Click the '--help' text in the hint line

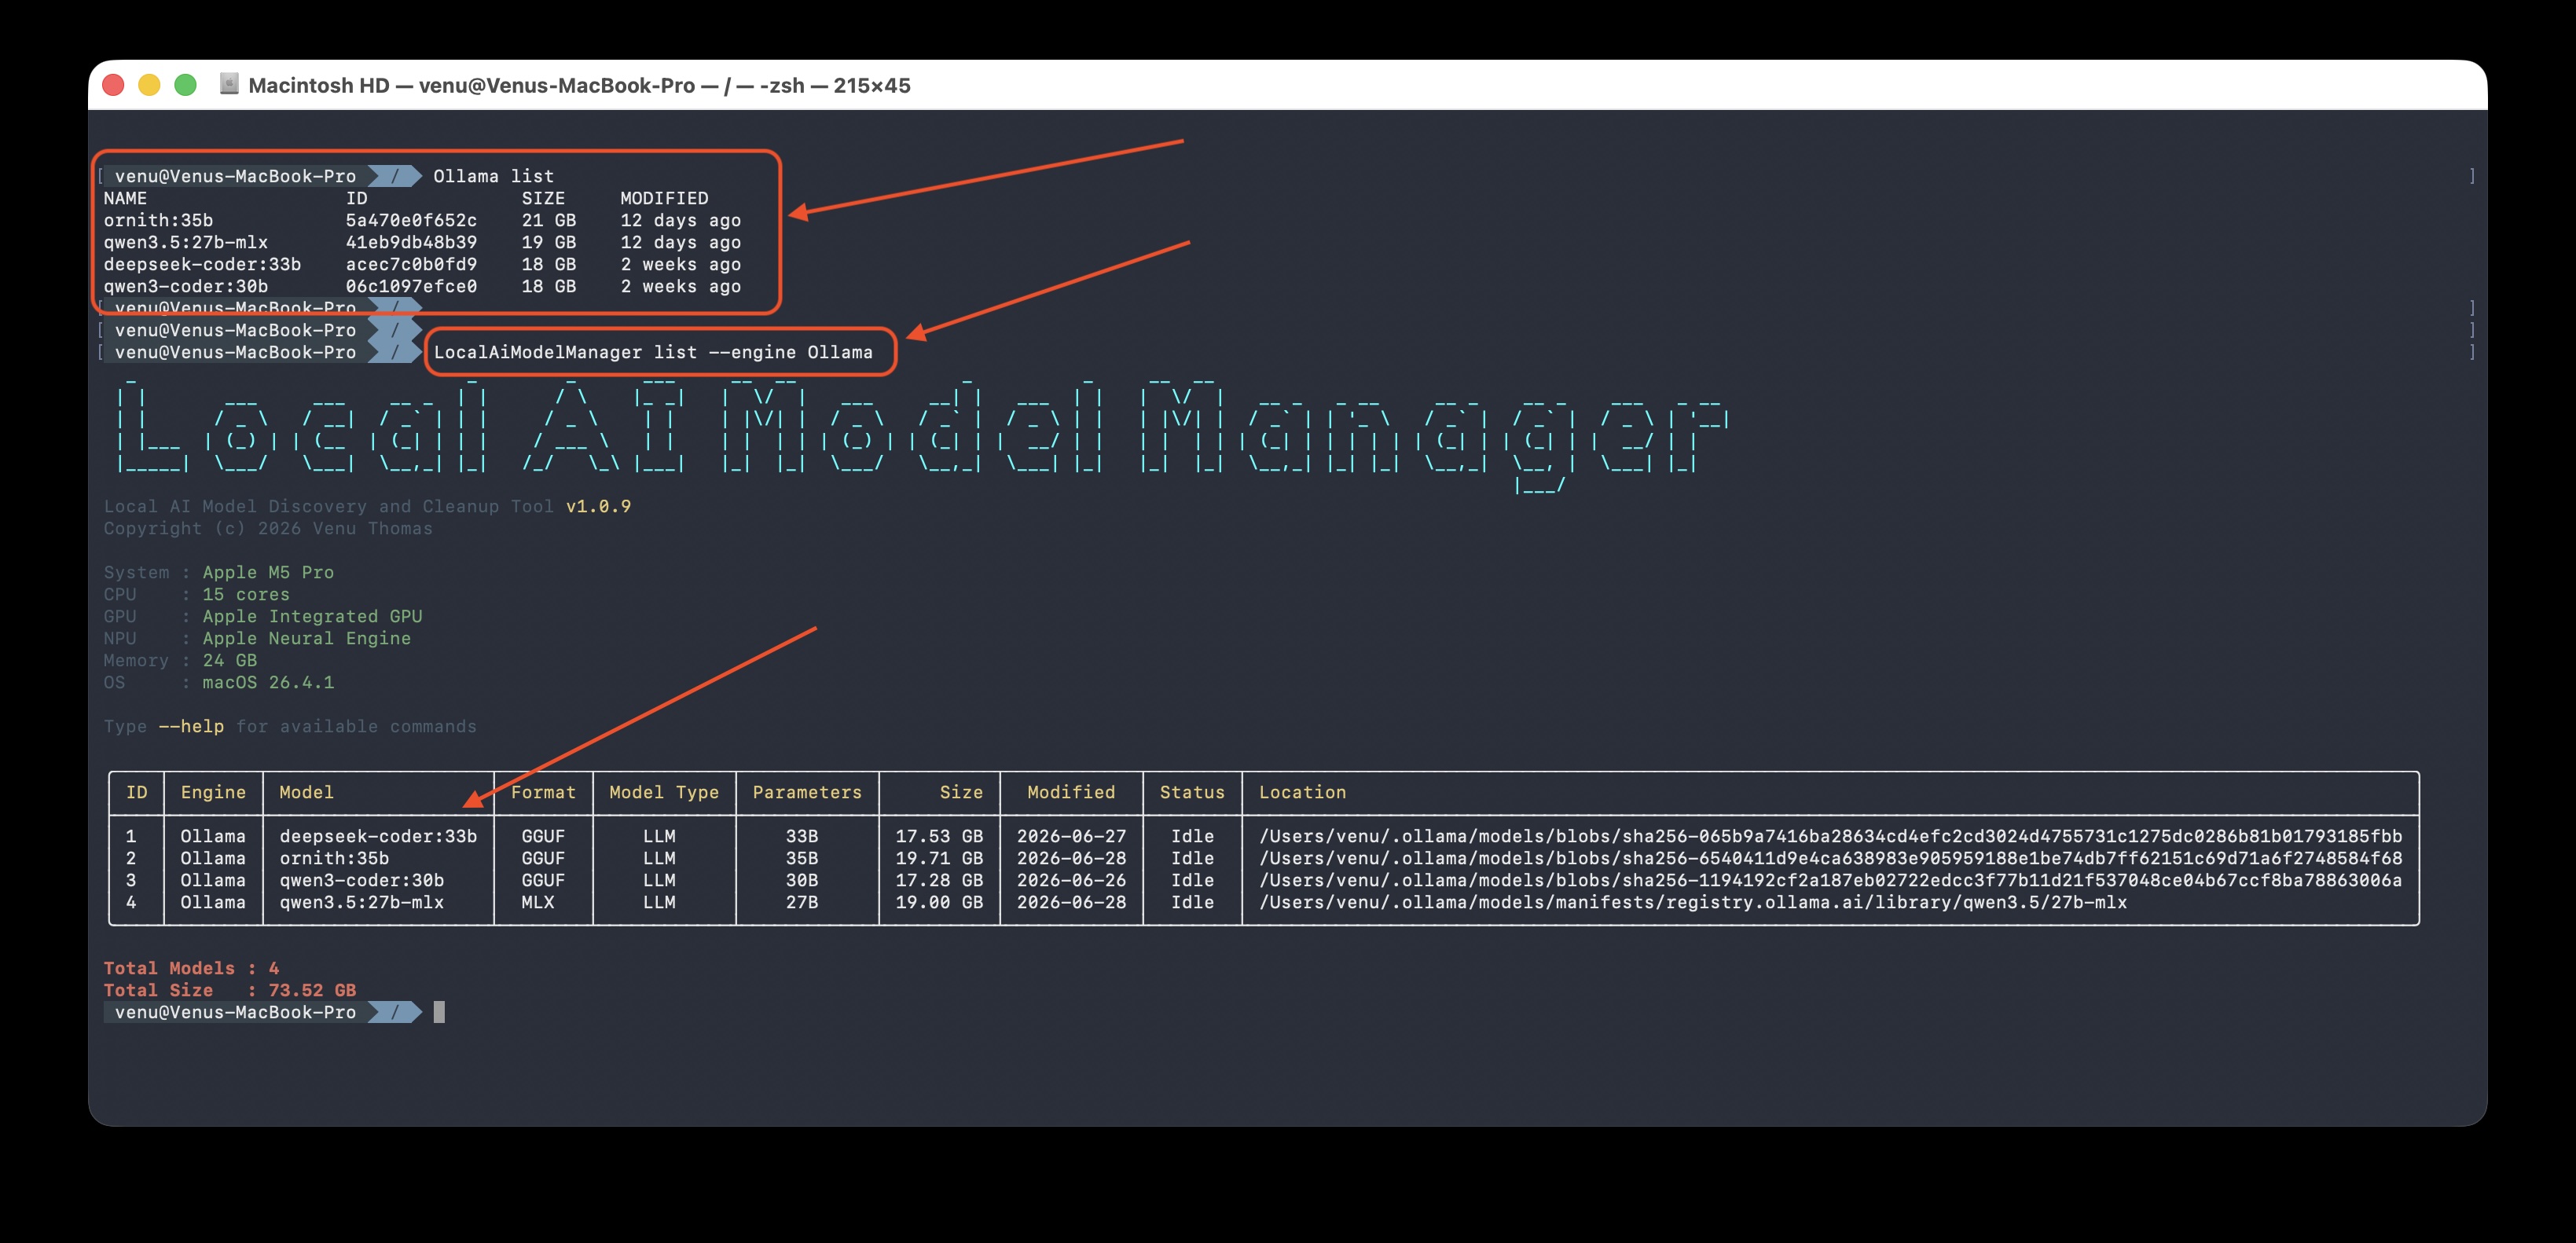[191, 726]
